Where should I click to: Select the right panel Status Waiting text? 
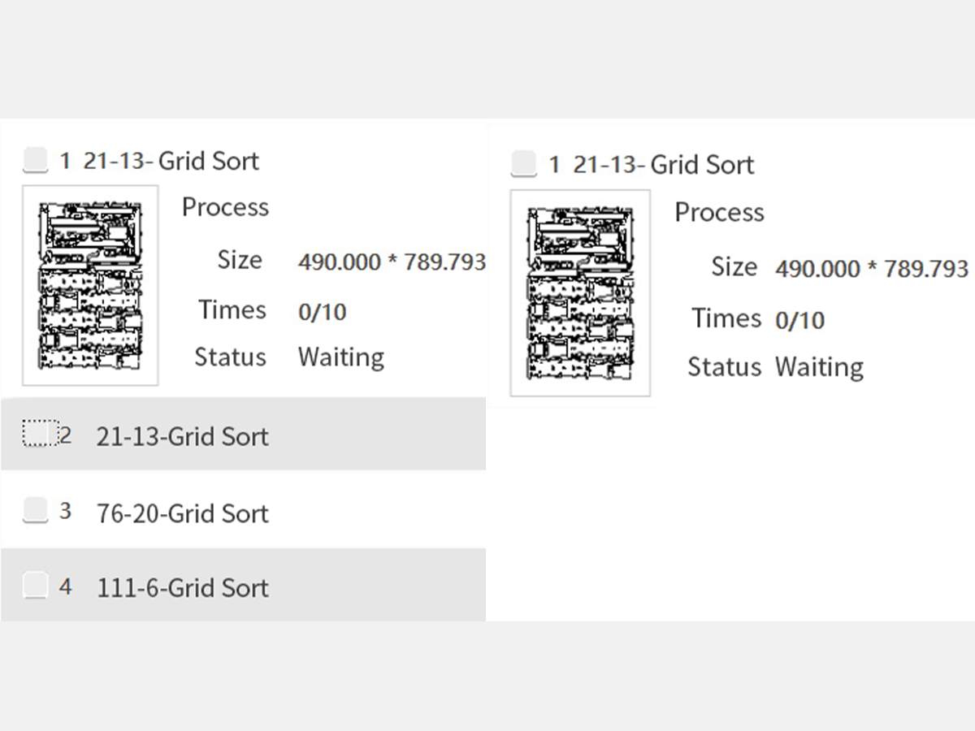coord(819,366)
